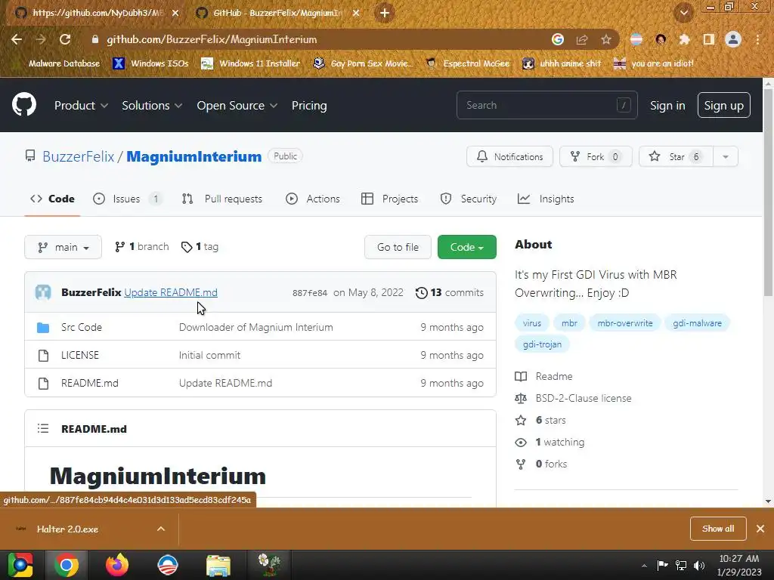Image resolution: width=774 pixels, height=580 pixels.
Task: Click the GitHub search field
Action: (x=547, y=105)
